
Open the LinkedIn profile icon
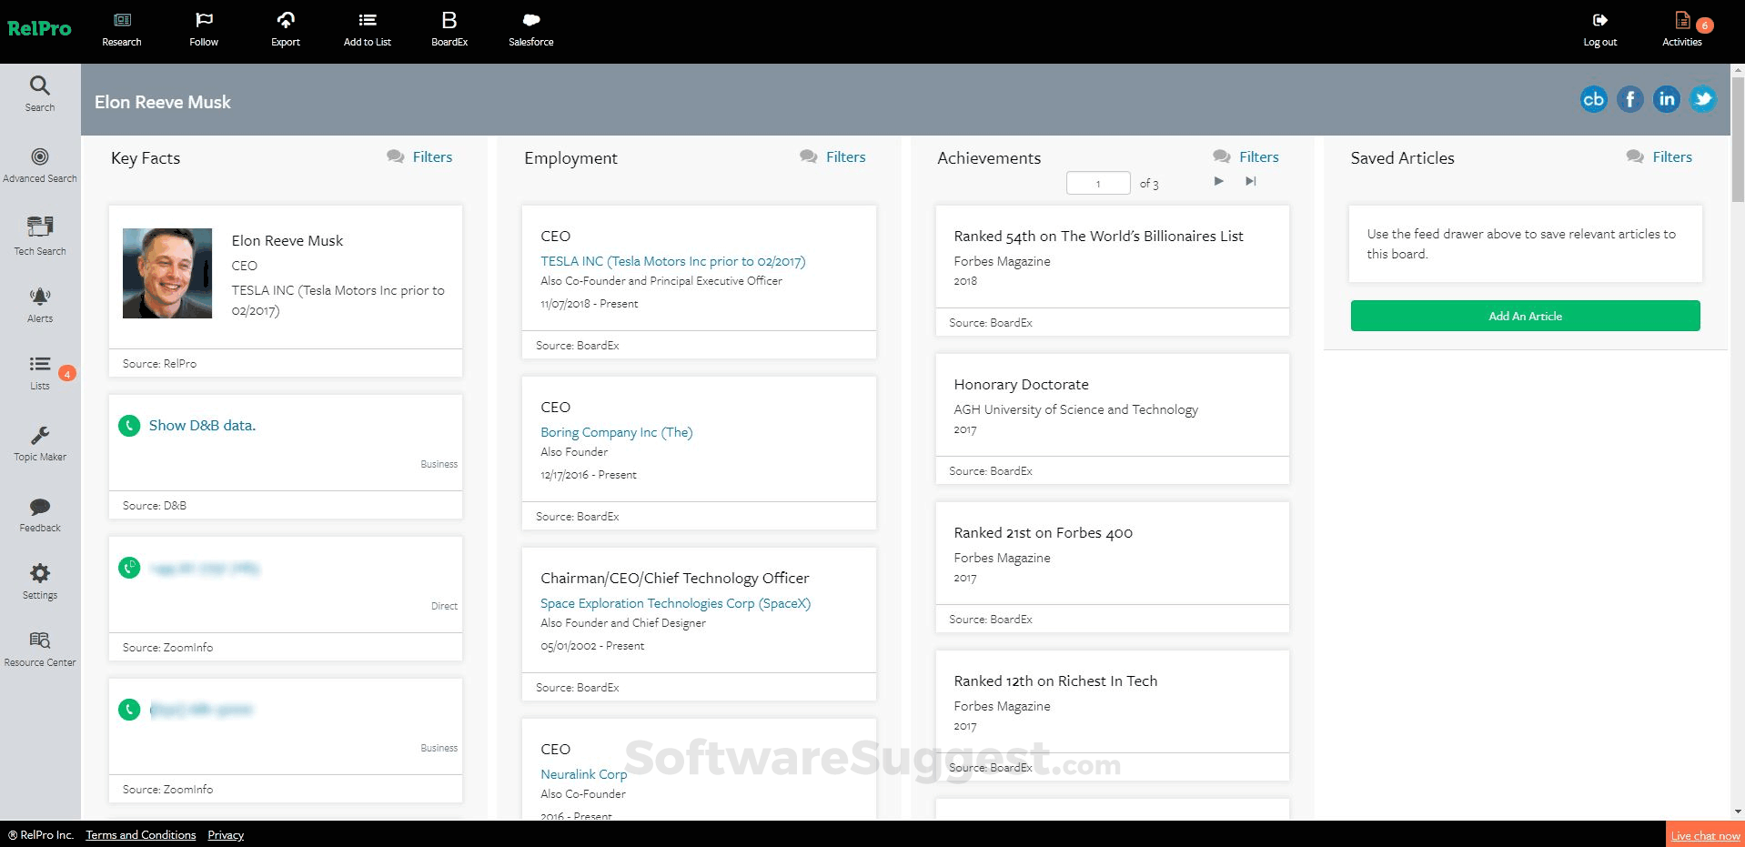pos(1666,99)
